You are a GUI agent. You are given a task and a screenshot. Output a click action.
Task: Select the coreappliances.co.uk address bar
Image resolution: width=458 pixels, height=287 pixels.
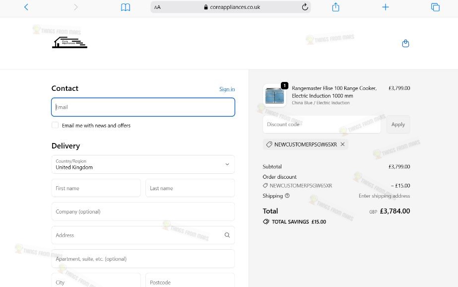(x=231, y=7)
